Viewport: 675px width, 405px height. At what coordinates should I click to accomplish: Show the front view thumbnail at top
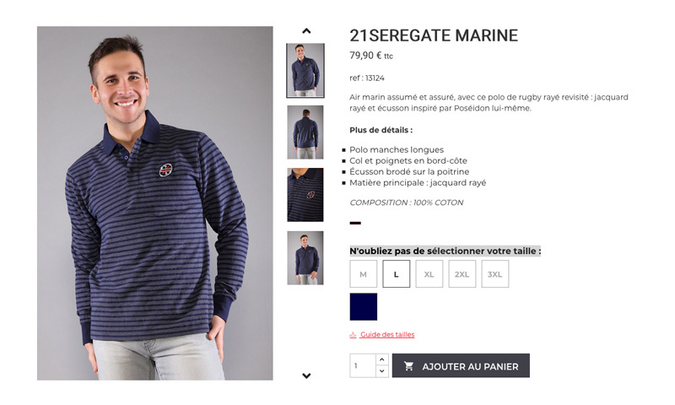click(305, 71)
